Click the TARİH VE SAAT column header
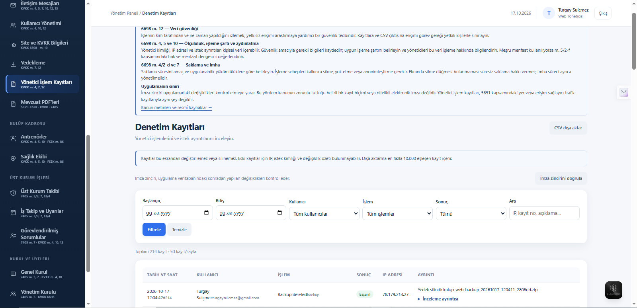The height and width of the screenshot is (308, 637). click(162, 275)
